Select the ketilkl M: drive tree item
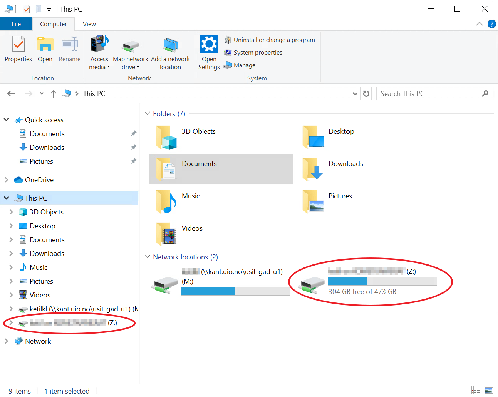498x397 pixels. tap(79, 309)
